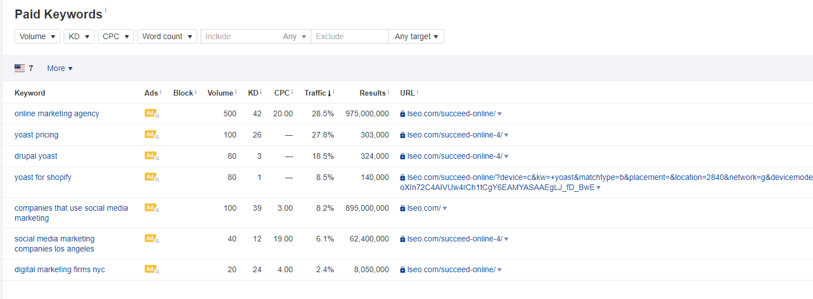Expand URL dropdown arrow in drupal yoast row
The width and height of the screenshot is (813, 299).
506,156
